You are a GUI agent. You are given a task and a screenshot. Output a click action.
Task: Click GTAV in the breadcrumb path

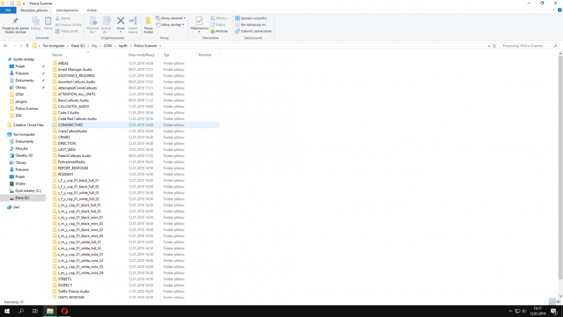[x=108, y=46]
